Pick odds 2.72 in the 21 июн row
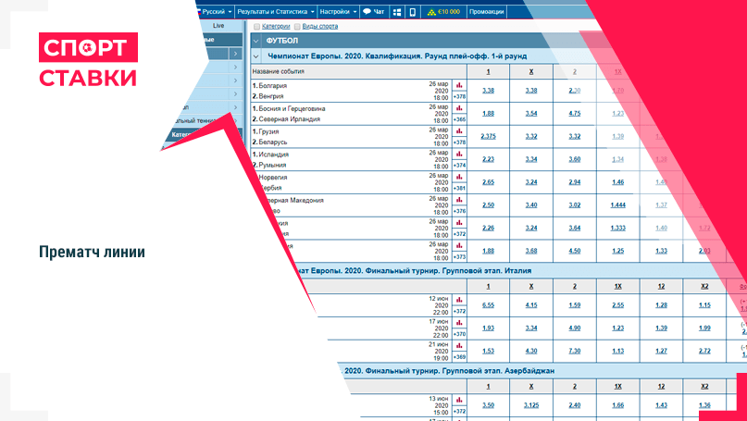This screenshot has width=747, height=421. coord(704,351)
